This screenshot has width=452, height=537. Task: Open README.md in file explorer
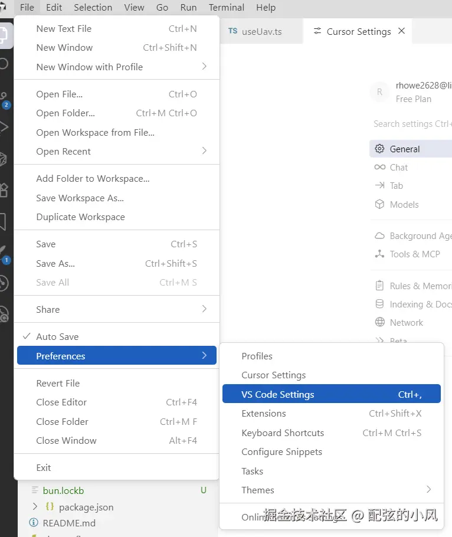(69, 523)
